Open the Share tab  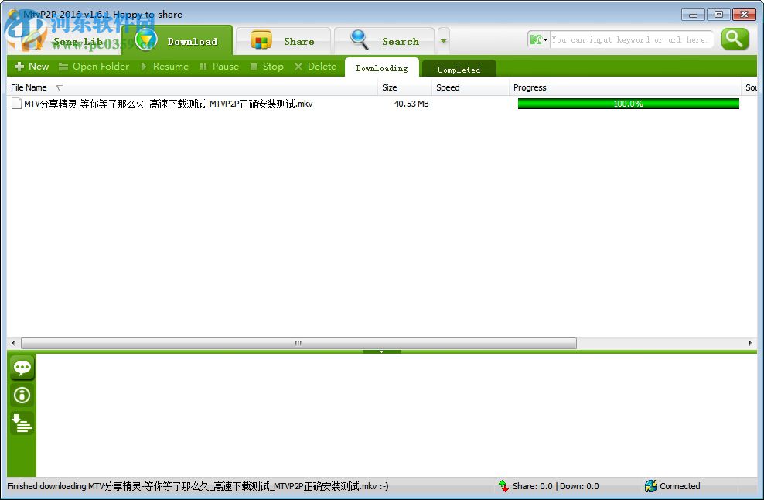(283, 41)
